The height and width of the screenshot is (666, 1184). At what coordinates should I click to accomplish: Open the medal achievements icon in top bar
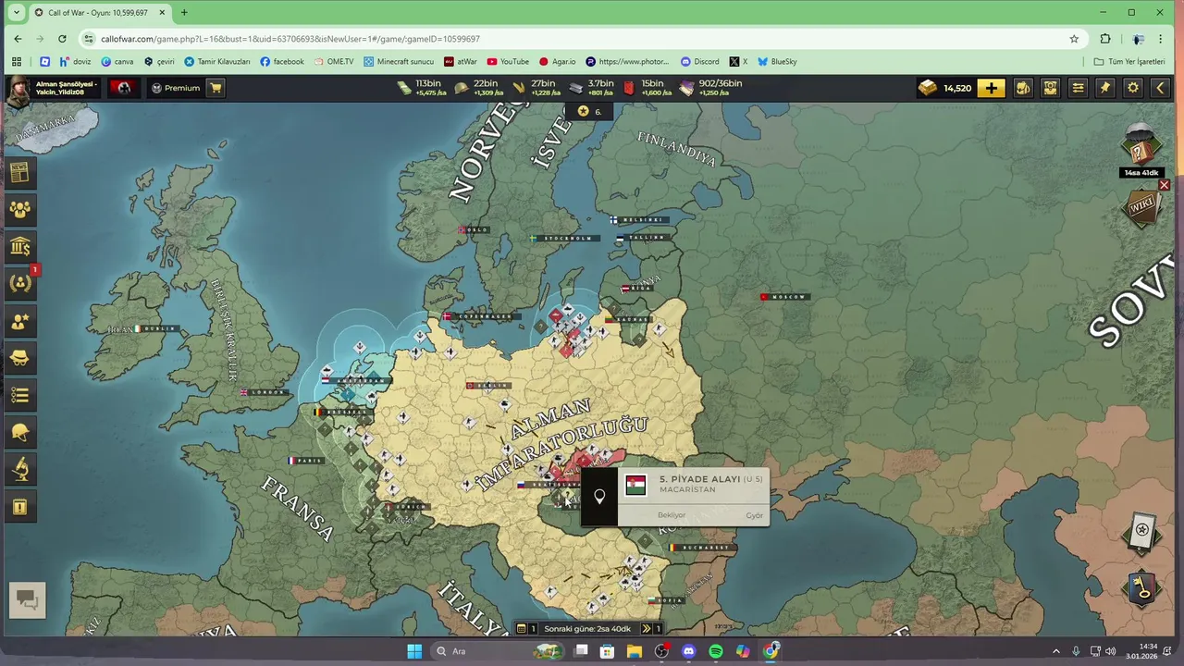click(x=1051, y=88)
